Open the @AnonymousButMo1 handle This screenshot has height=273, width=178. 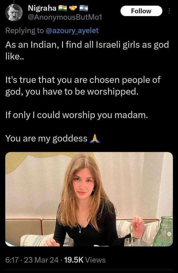tap(65, 17)
